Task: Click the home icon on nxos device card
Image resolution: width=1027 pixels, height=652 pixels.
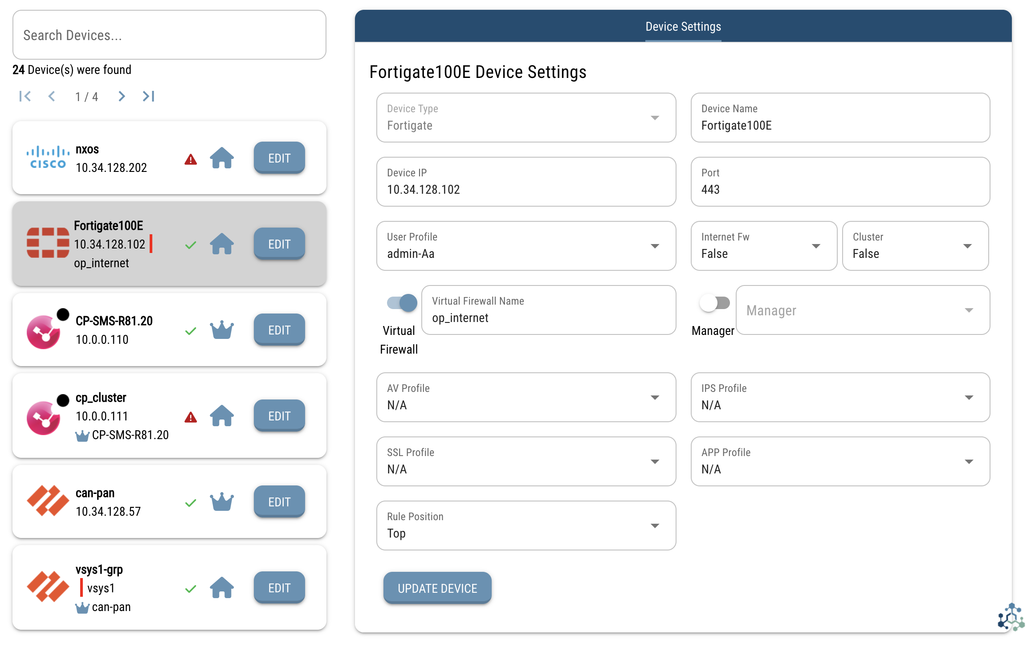Action: click(222, 158)
